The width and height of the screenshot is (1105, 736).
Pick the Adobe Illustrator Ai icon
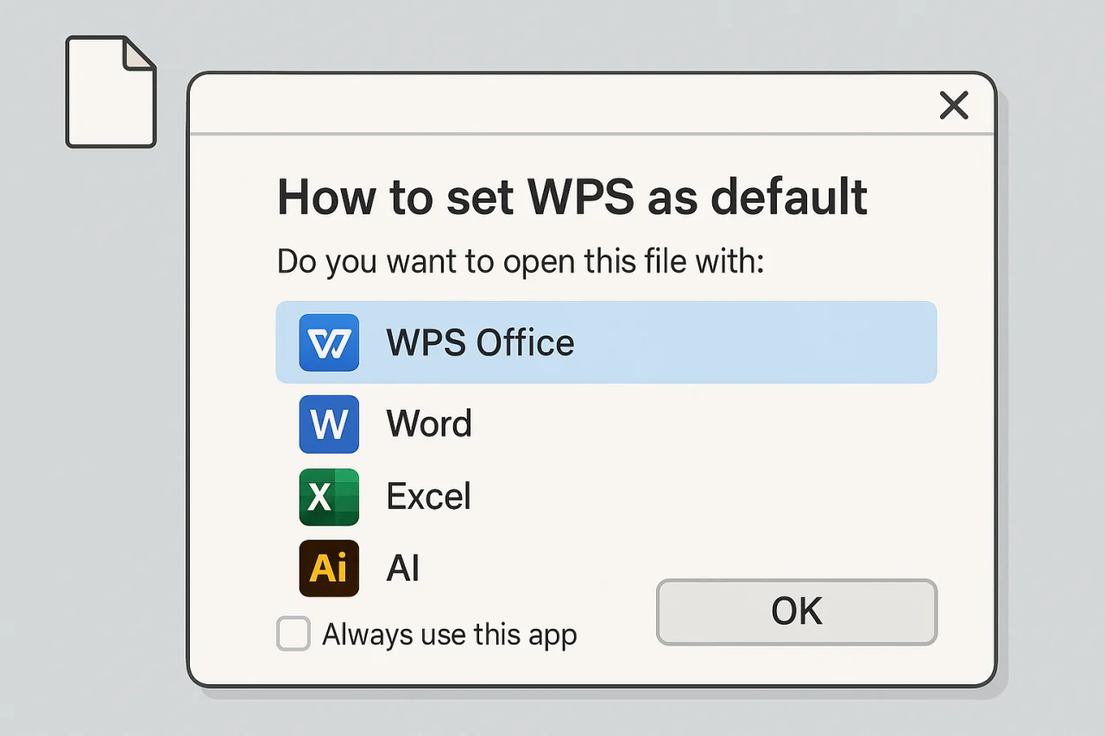coord(329,569)
